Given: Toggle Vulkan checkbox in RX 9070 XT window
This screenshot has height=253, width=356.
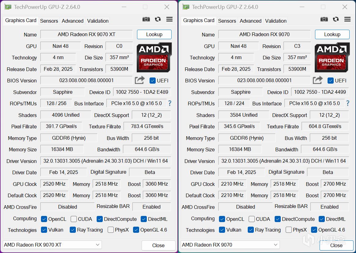Looking at the screenshot, I should [x=44, y=230].
